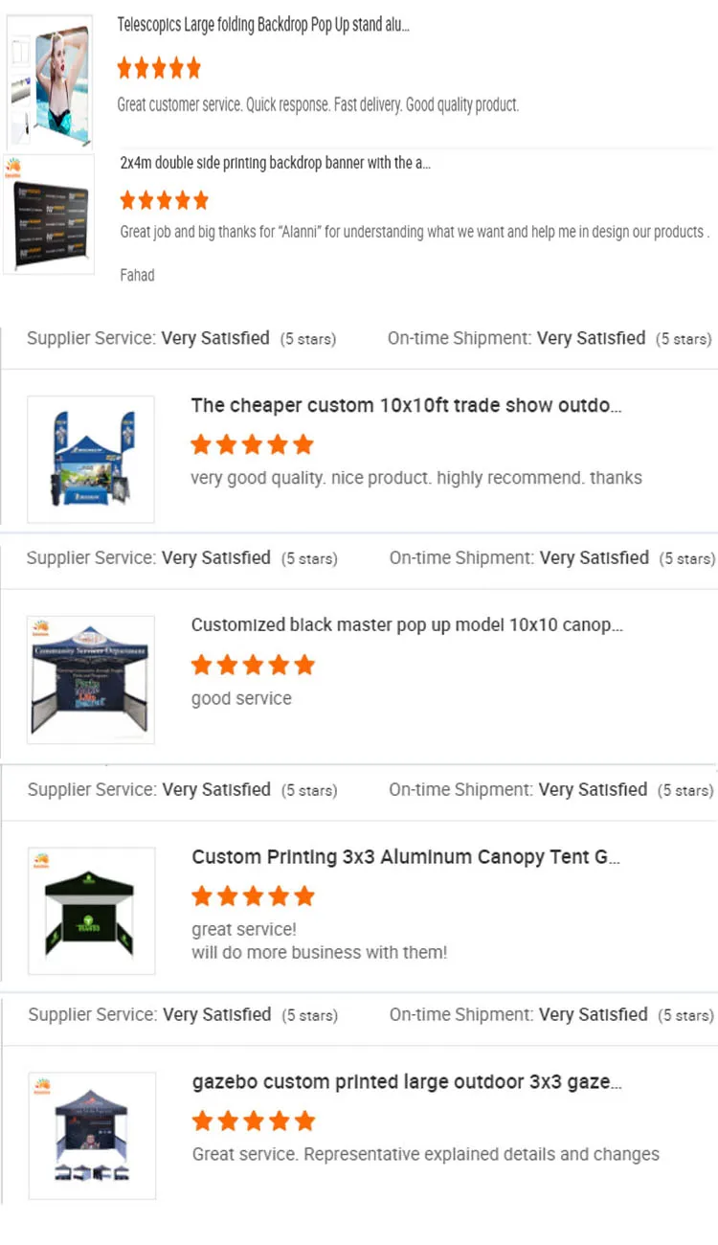
Task: Click the stars above the "very good quality" review
Action: (252, 444)
